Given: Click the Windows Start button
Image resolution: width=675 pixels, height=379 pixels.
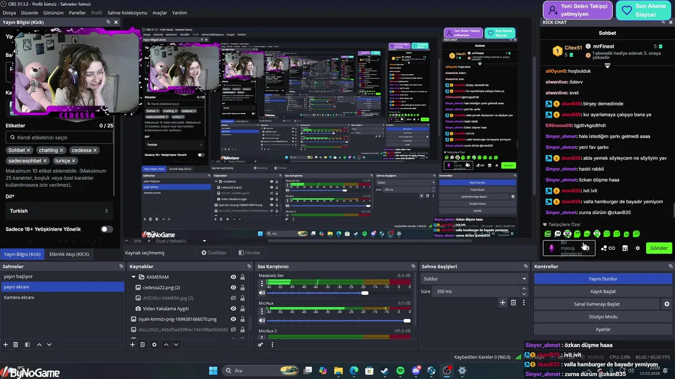Looking at the screenshot, I should click(x=213, y=371).
